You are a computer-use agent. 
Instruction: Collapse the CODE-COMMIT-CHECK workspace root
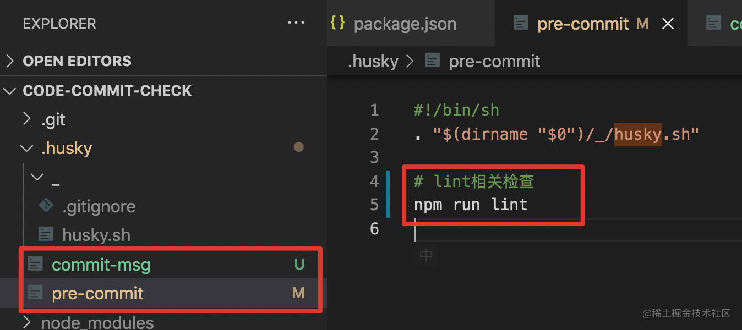9,90
